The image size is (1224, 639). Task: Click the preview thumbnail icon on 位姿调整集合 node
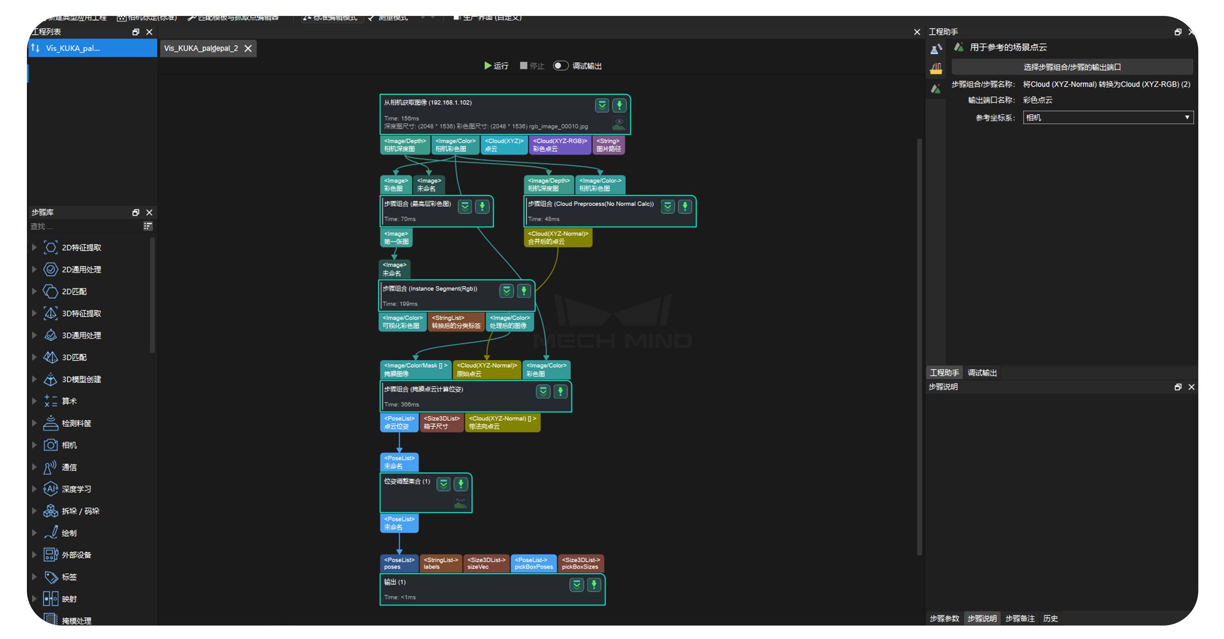[x=460, y=503]
